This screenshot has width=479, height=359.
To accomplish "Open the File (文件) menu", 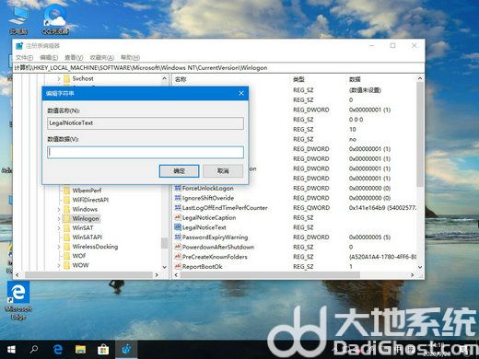I will pyautogui.click(x=24, y=57).
